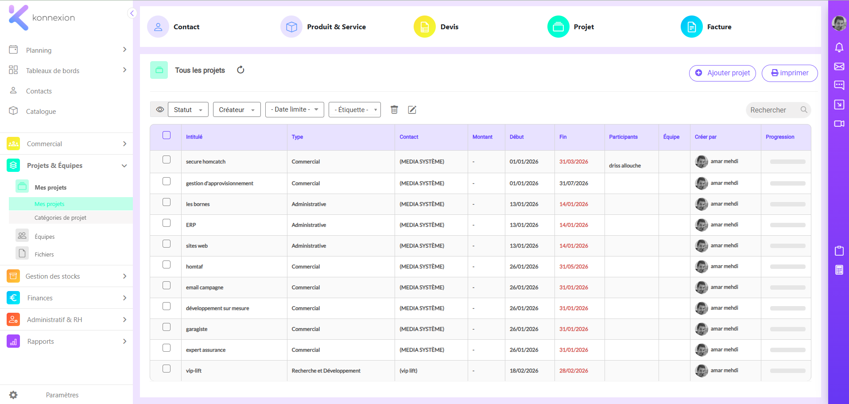
Task: Click the progress bar of secure homcatch
Action: (x=787, y=162)
